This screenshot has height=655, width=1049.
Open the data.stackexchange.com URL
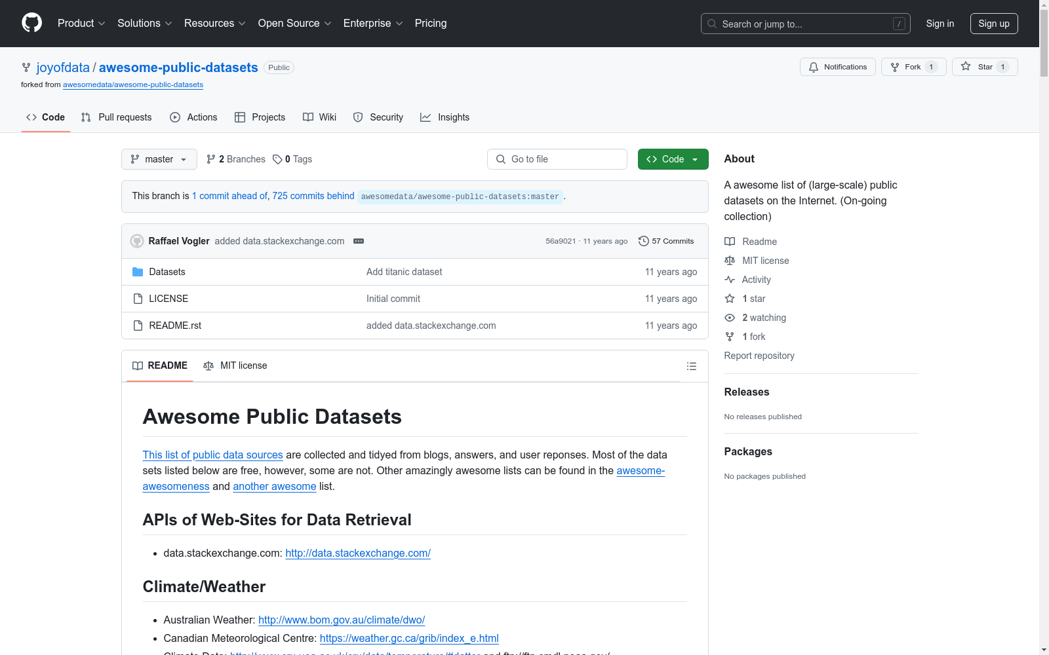point(358,553)
